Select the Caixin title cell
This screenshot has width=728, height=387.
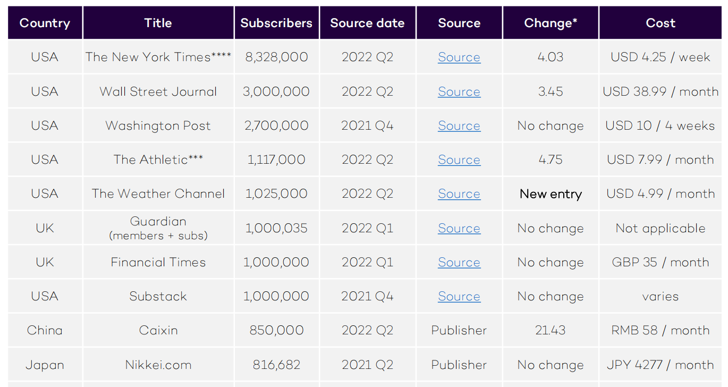click(x=158, y=330)
